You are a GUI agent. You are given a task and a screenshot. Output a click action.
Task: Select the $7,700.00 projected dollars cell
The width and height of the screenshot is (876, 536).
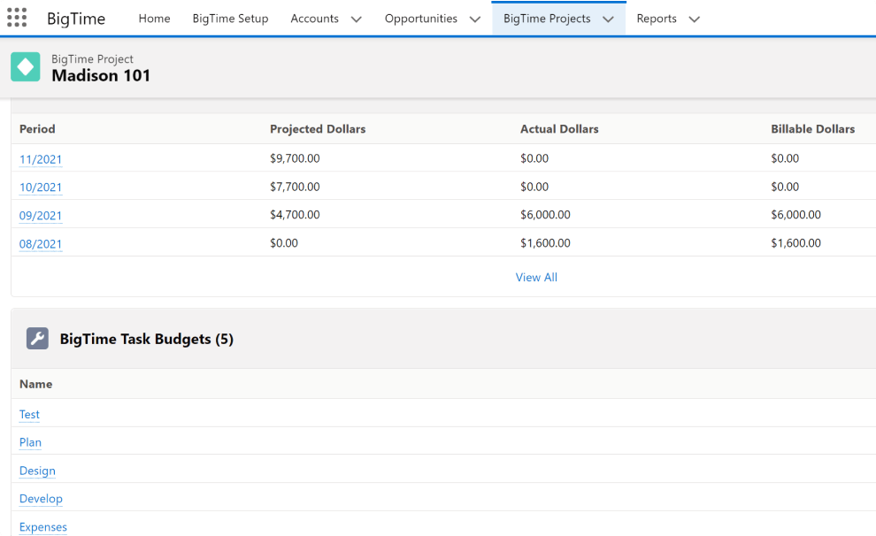pos(295,187)
